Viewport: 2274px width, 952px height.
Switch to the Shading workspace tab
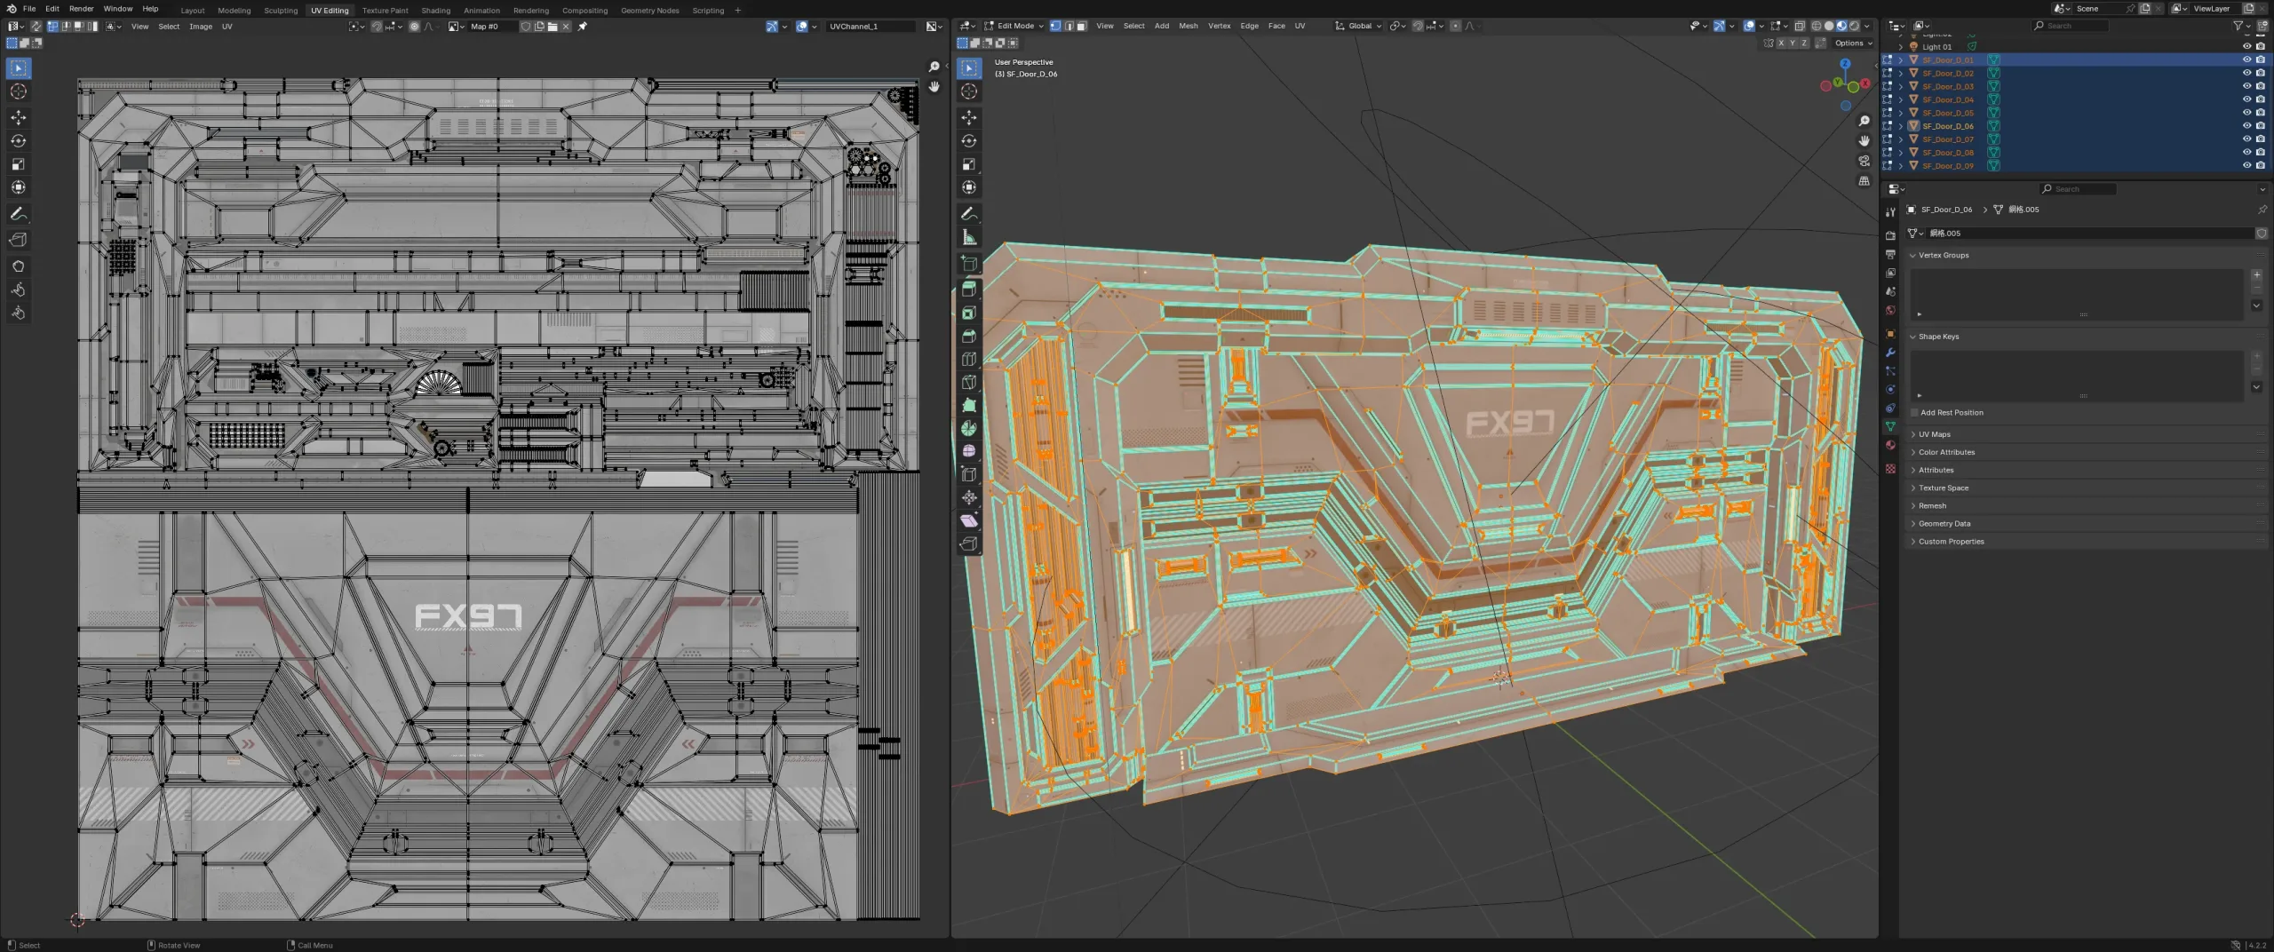click(x=436, y=10)
